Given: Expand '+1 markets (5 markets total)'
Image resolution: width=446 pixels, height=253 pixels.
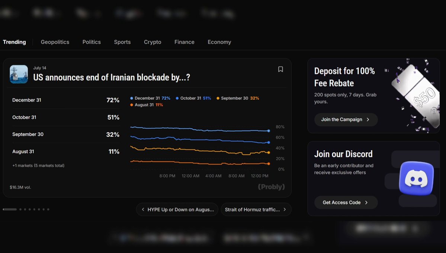Looking at the screenshot, I should tap(38, 166).
